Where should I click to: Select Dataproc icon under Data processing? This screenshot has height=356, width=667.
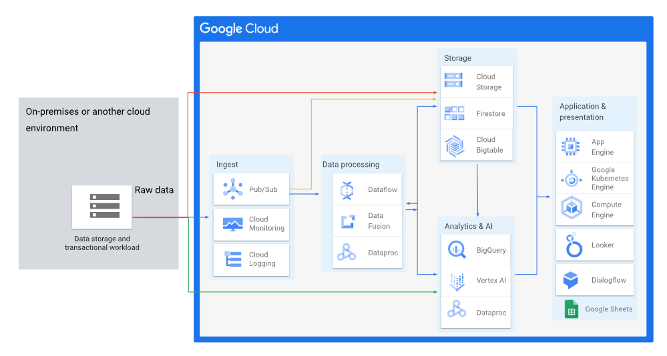click(x=347, y=253)
